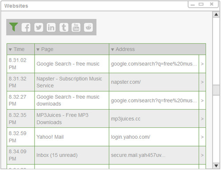Click the 8.32.35 PM time cell
Screen dimensions: 221x170
click(x=21, y=118)
